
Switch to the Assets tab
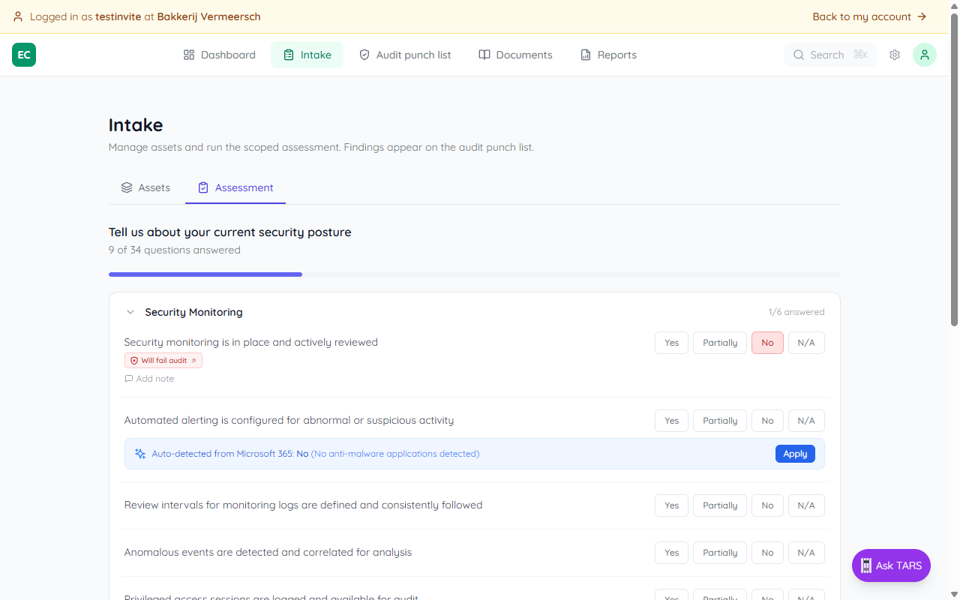click(x=145, y=187)
